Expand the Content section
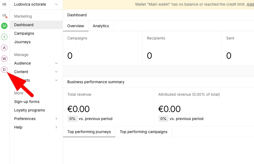The image size is (254, 164). (x=36, y=72)
